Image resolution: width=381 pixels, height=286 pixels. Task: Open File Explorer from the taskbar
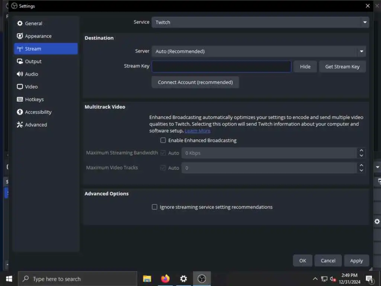click(x=147, y=279)
